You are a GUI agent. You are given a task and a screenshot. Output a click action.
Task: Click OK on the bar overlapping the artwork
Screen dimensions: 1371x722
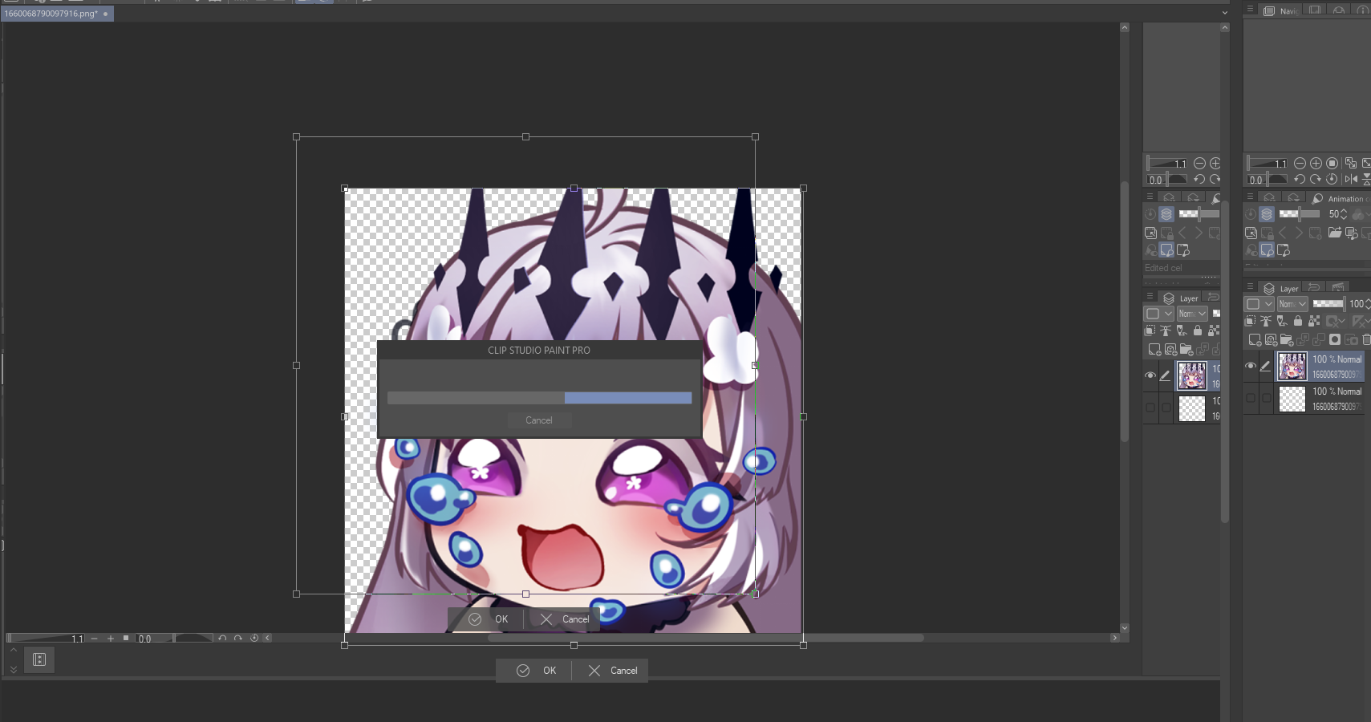[488, 619]
